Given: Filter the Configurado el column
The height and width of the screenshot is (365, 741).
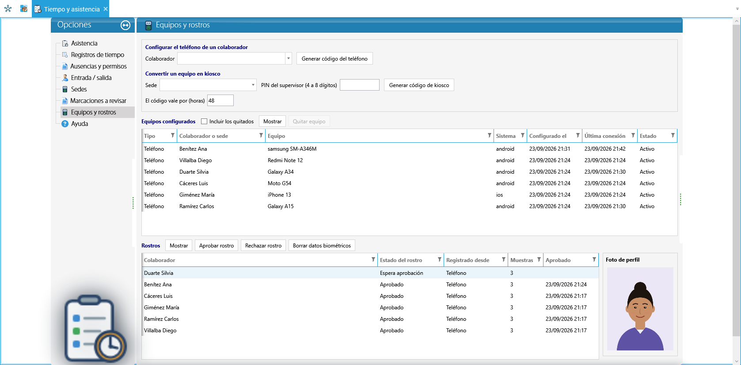Looking at the screenshot, I should tap(578, 136).
